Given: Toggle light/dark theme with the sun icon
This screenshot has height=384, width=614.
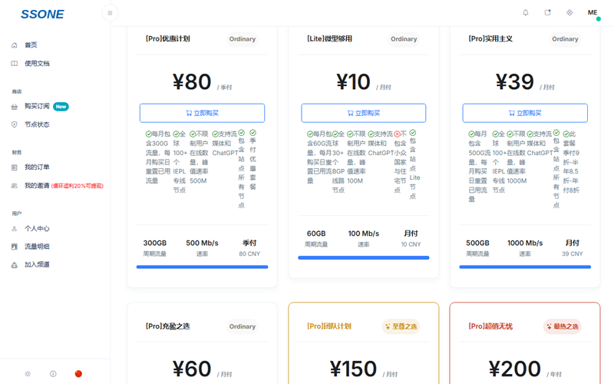Looking at the screenshot, I should [x=28, y=374].
